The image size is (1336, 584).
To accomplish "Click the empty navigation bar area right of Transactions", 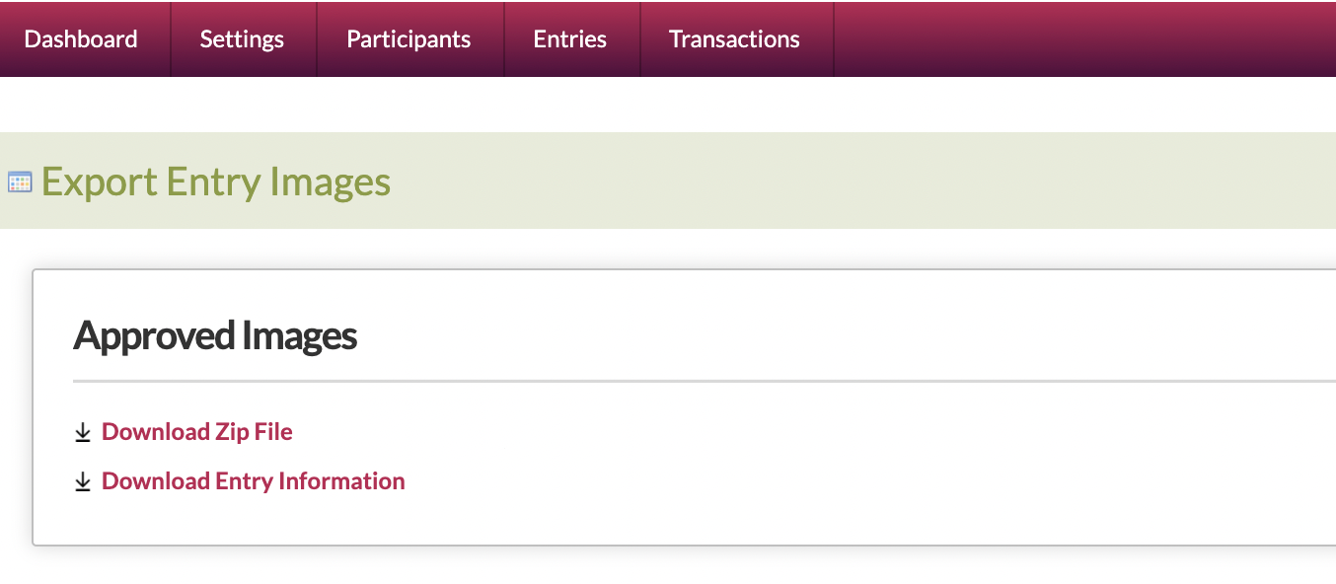I will pyautogui.click(x=1085, y=39).
